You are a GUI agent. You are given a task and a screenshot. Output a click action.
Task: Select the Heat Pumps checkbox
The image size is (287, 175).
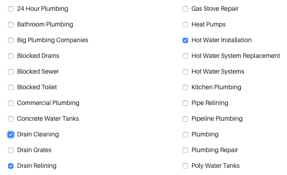pos(185,25)
